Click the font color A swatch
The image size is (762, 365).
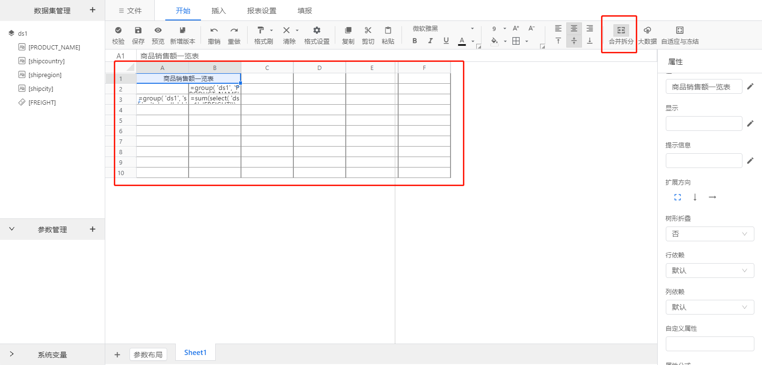point(462,41)
